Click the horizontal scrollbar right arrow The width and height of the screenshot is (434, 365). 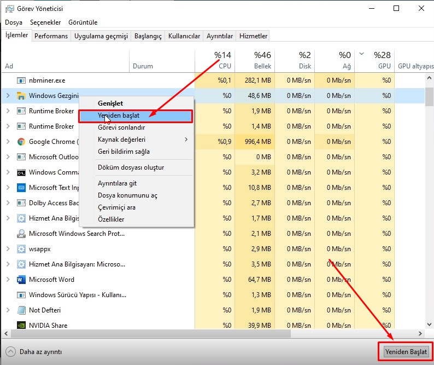pos(420,333)
